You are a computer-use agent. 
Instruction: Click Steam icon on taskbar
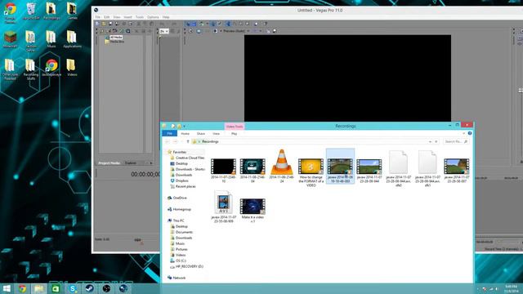pos(89,288)
